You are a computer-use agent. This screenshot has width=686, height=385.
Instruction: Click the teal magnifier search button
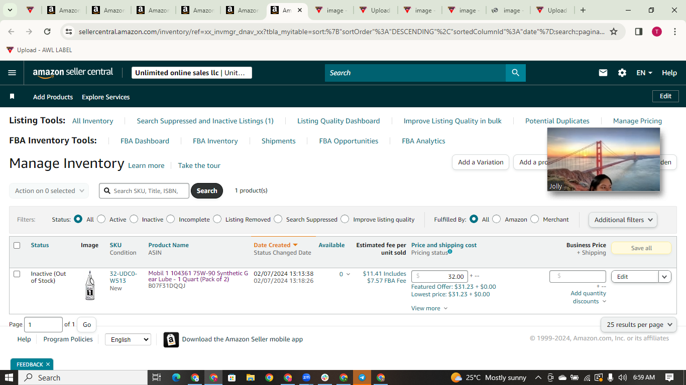click(516, 73)
